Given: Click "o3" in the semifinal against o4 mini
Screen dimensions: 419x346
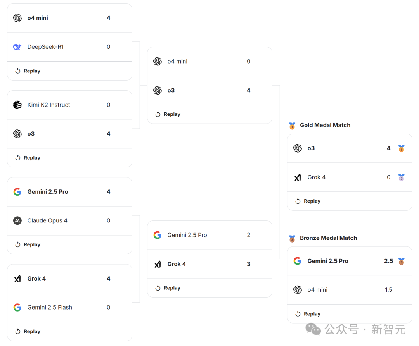Looking at the screenshot, I should (x=171, y=90).
